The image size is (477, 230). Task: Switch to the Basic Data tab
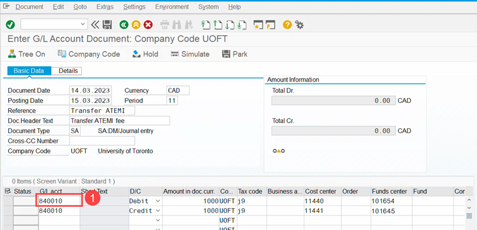pos(29,71)
